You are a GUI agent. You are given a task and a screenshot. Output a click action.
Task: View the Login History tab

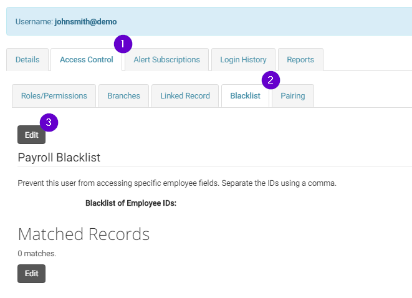tap(243, 60)
